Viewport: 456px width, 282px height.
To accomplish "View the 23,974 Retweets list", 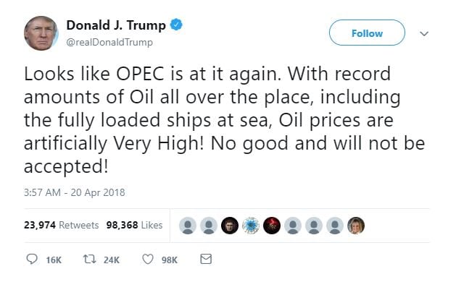I will pos(62,225).
